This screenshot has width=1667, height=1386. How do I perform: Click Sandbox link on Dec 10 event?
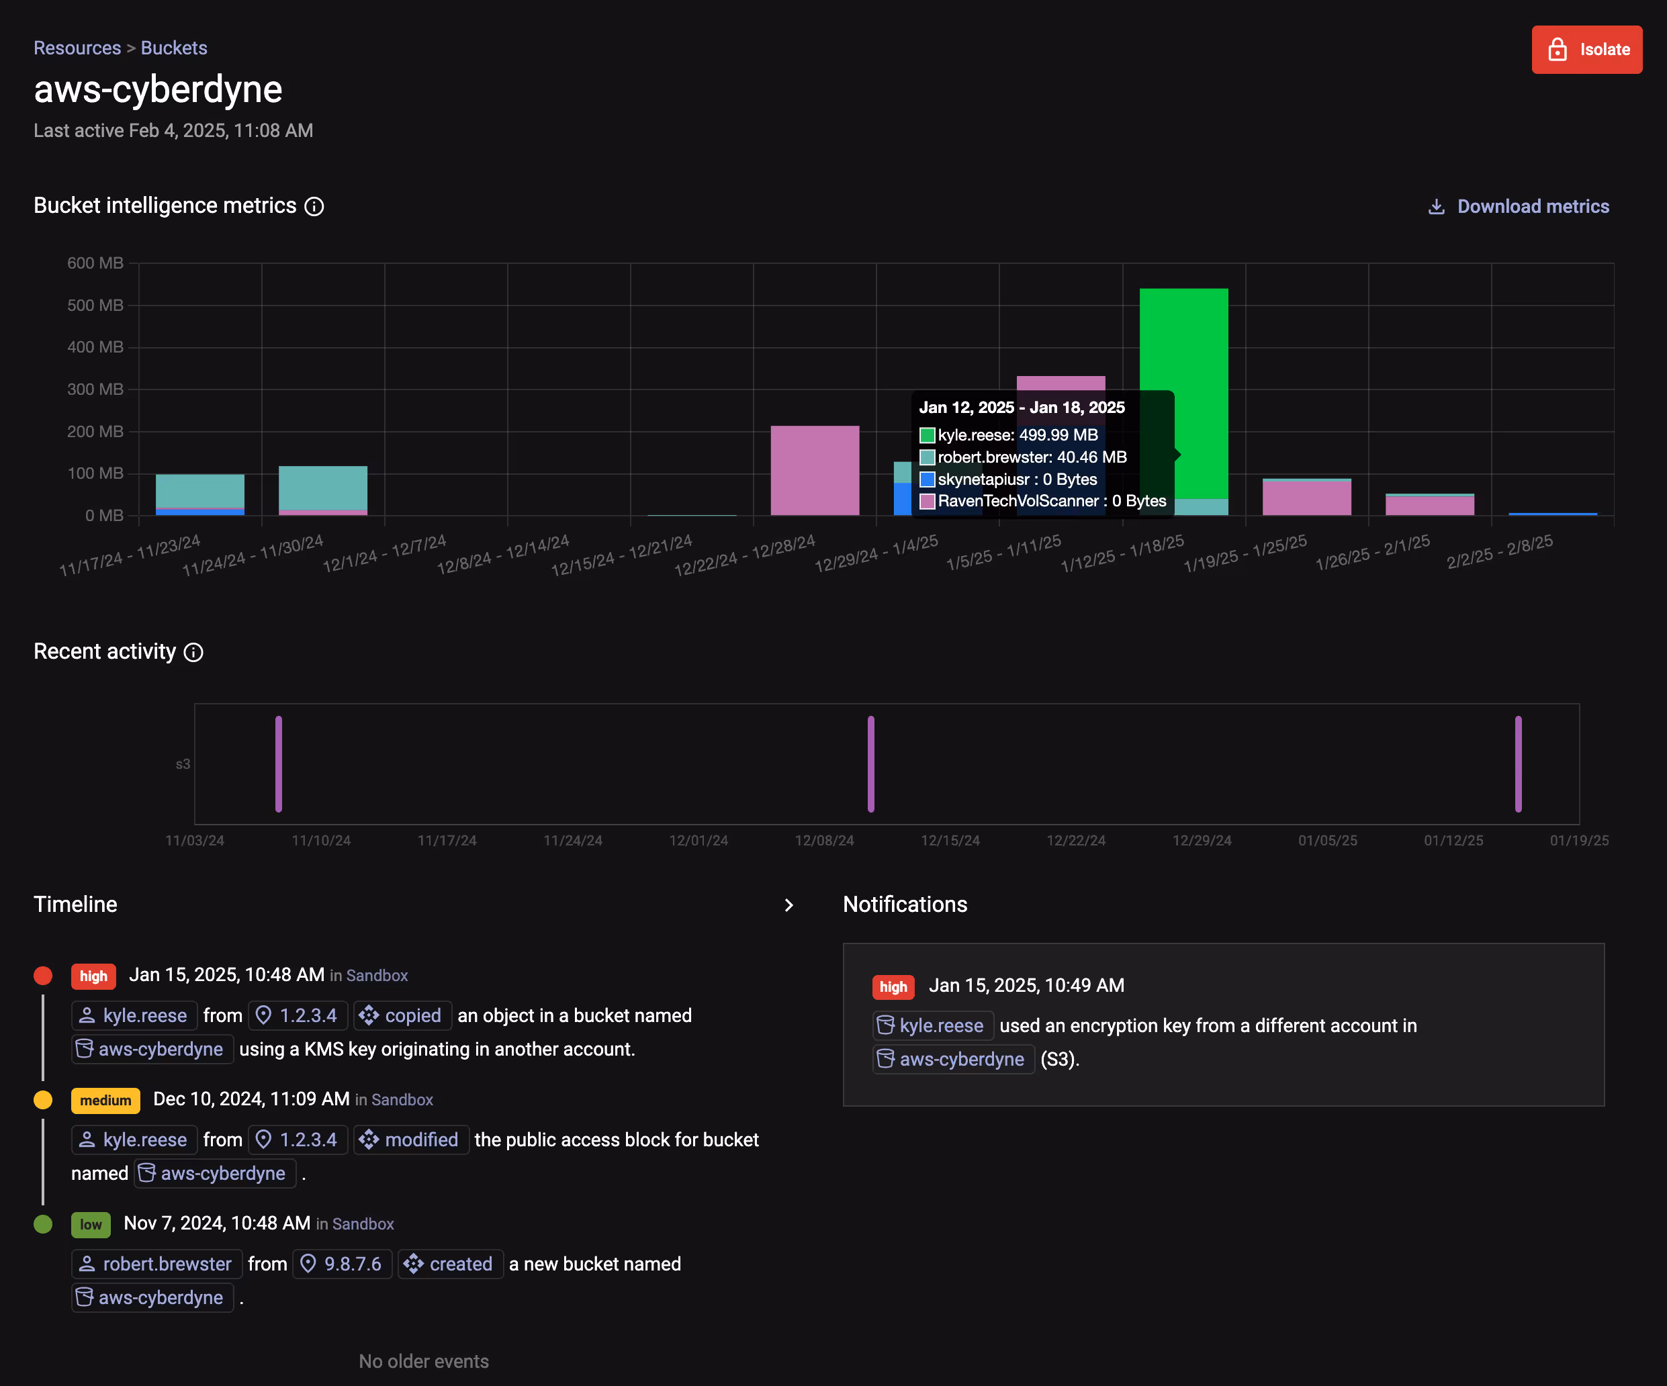pyautogui.click(x=402, y=1099)
